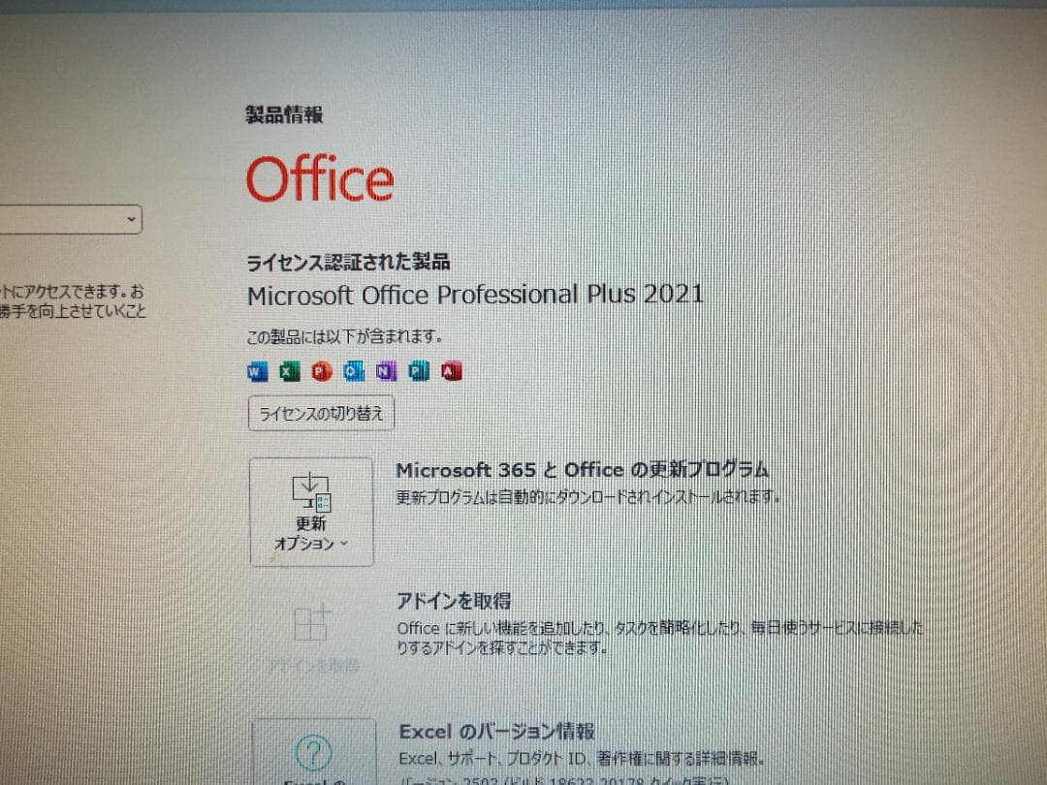The image size is (1047, 785).
Task: Open the Access database icon
Action: (451, 370)
